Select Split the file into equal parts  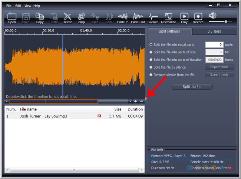pyautogui.click(x=151, y=44)
